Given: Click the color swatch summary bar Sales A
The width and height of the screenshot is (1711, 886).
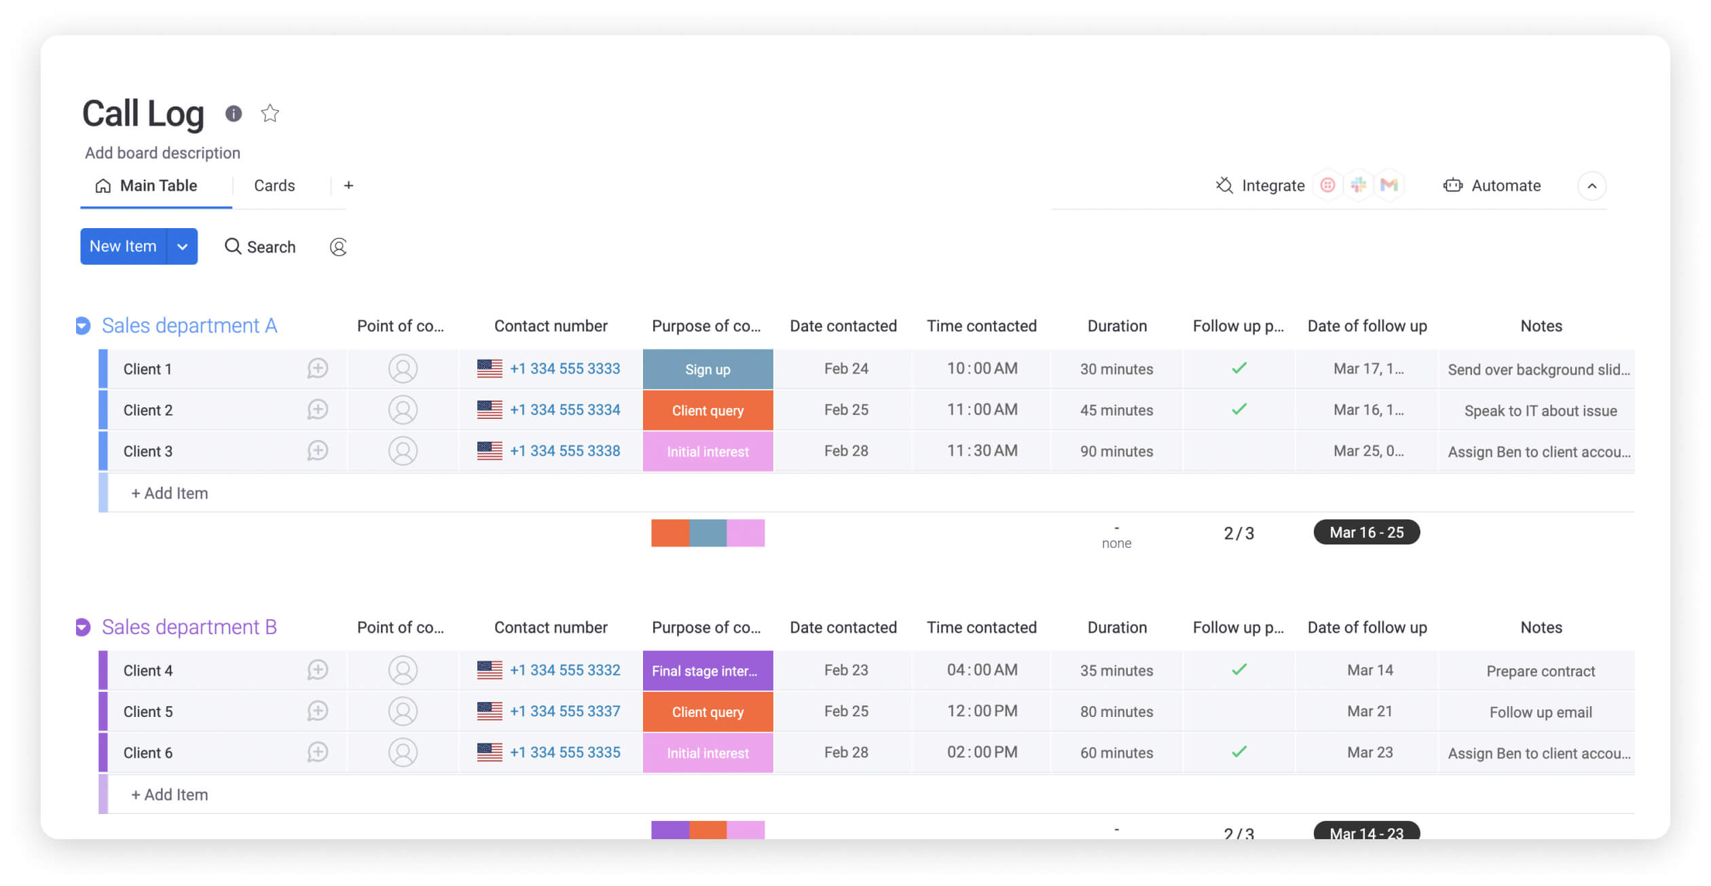Looking at the screenshot, I should (x=707, y=531).
